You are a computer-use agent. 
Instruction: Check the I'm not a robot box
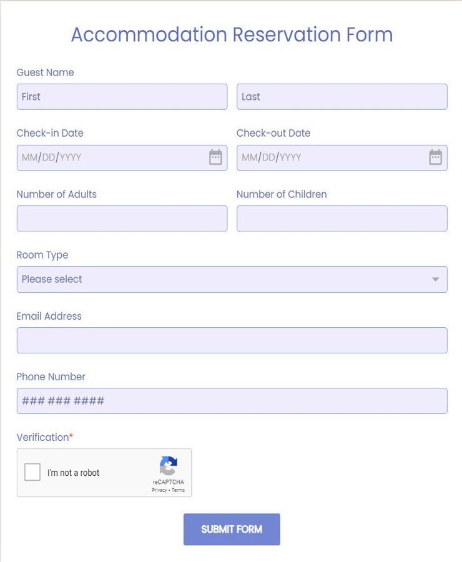[32, 473]
